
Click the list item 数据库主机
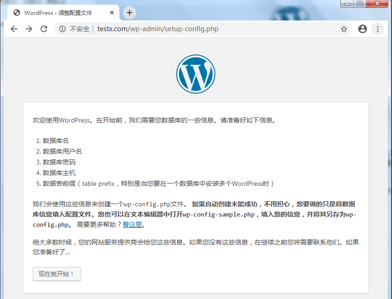59,173
